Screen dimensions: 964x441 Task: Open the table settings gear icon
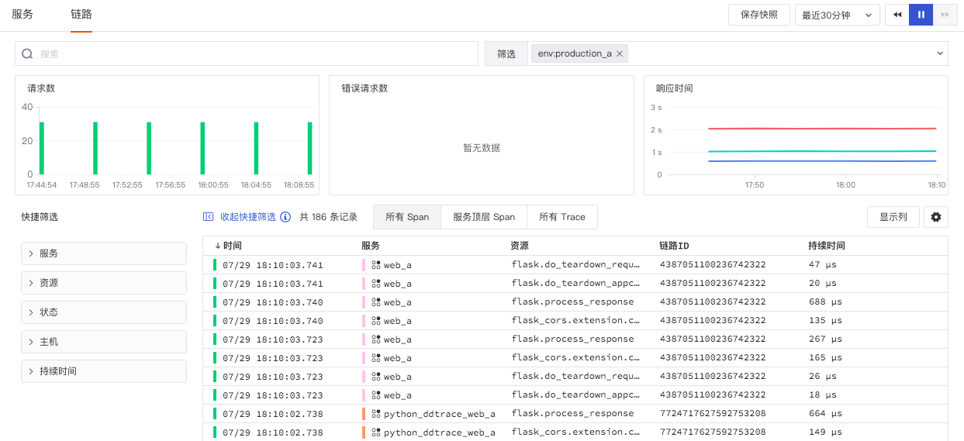coord(936,217)
